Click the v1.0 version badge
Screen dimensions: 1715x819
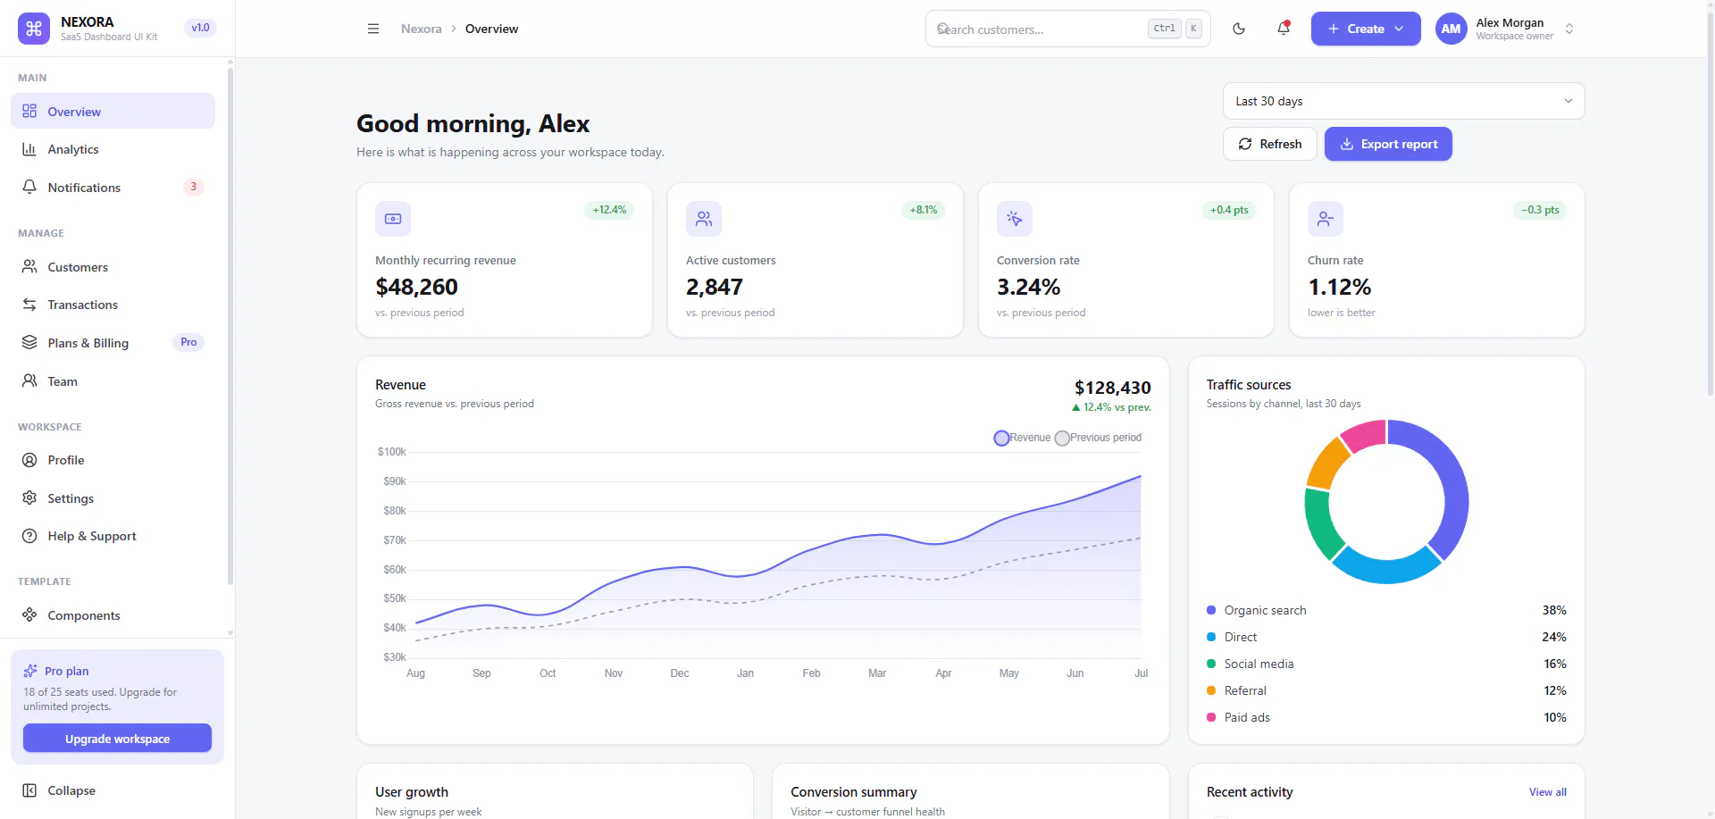click(x=200, y=28)
